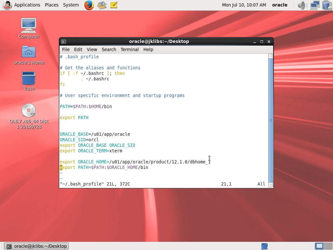Maximize the terminal window

[262, 42]
